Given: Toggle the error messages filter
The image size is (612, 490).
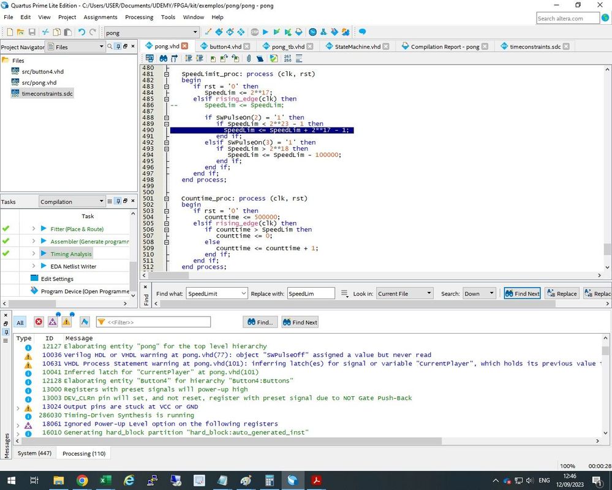Looking at the screenshot, I should [x=39, y=322].
